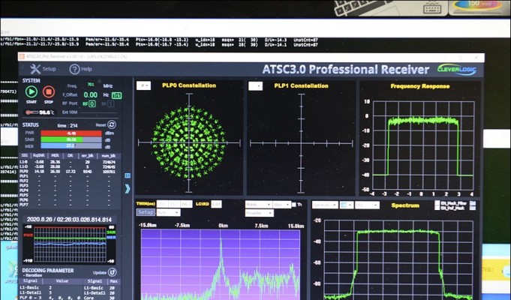This screenshot has height=300, width=511.
Task: Click the PWR/SNR/MER history graph
Action: point(70,244)
